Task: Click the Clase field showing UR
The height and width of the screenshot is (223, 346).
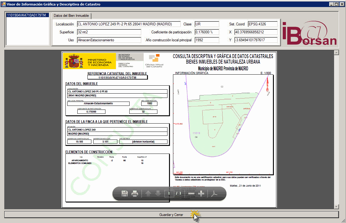Action: (207, 24)
